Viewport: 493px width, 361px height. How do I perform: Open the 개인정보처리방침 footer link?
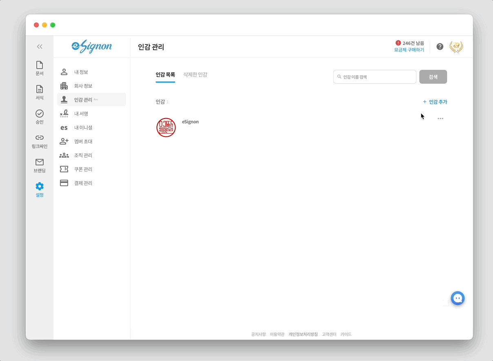coord(303,334)
